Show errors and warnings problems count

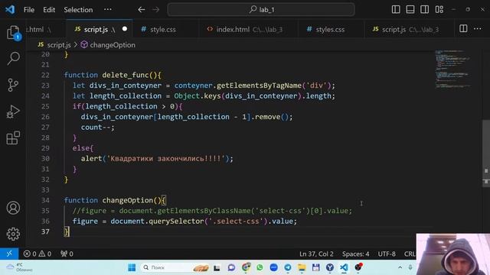click(x=38, y=254)
